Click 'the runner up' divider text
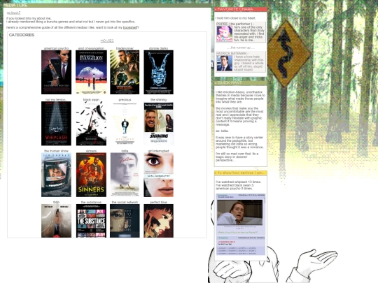 (x=240, y=48)
